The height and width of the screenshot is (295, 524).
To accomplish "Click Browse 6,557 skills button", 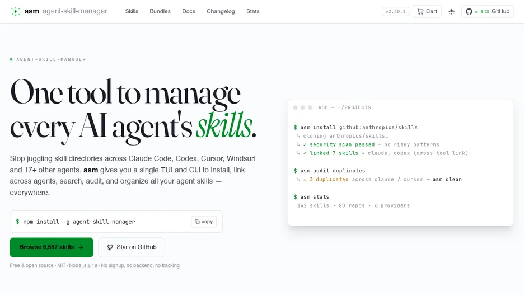I will tap(52, 247).
